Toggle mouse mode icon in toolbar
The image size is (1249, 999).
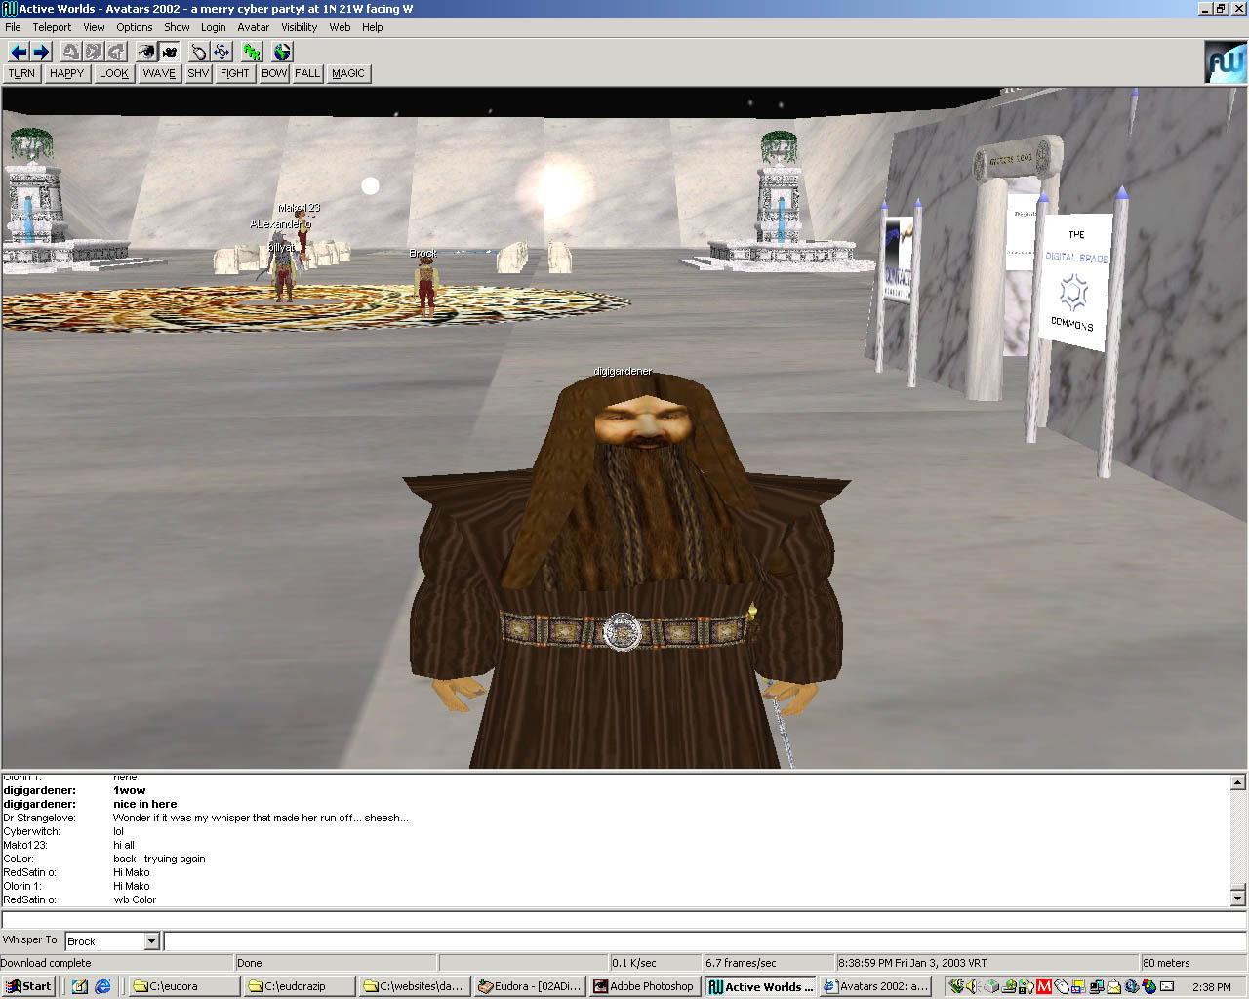[199, 52]
